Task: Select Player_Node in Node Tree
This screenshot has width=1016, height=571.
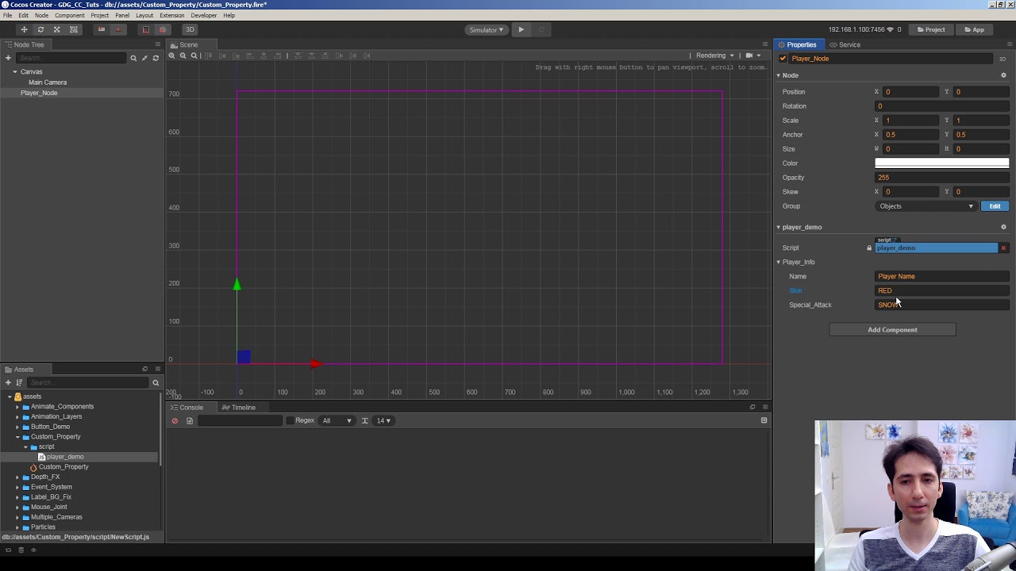Action: click(39, 93)
